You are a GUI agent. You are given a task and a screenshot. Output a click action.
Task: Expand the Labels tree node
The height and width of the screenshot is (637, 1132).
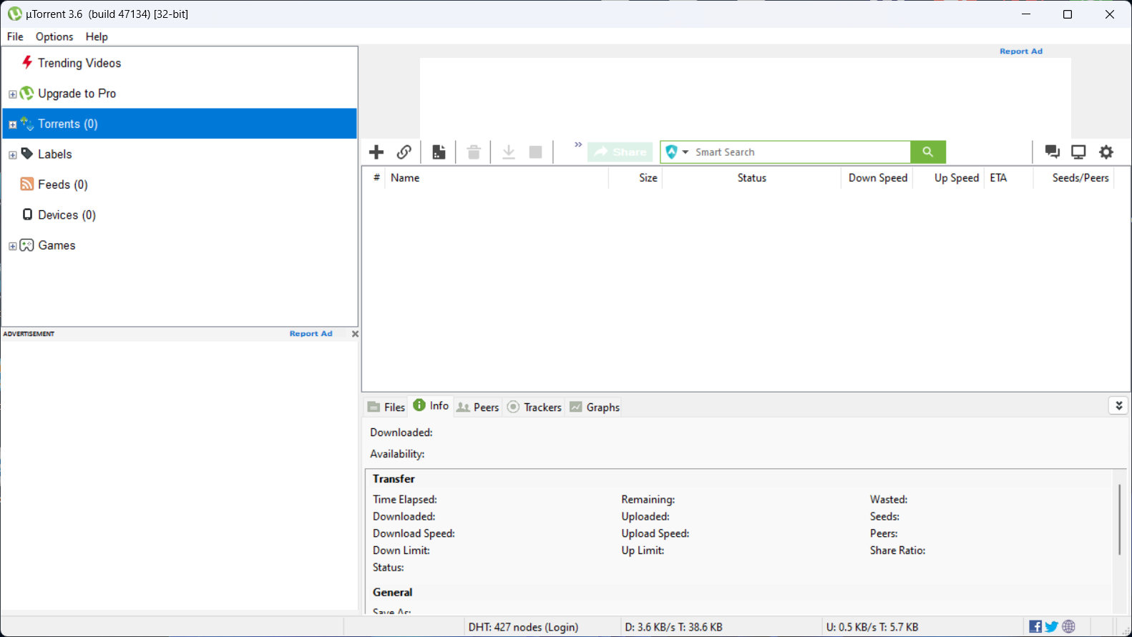[x=12, y=155]
